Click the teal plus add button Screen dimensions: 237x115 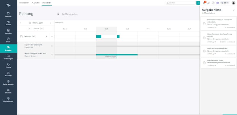point(198,3)
